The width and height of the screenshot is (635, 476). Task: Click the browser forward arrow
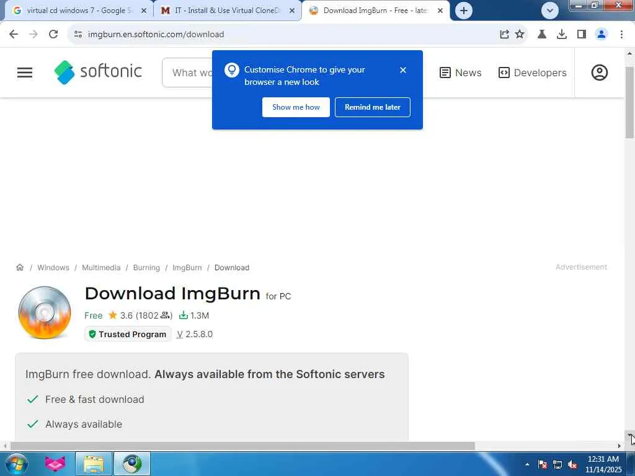[33, 35]
